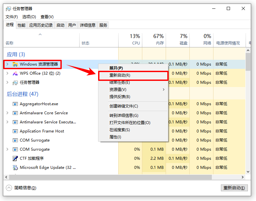Switch to the 应用历史记录 tab

coord(41,25)
